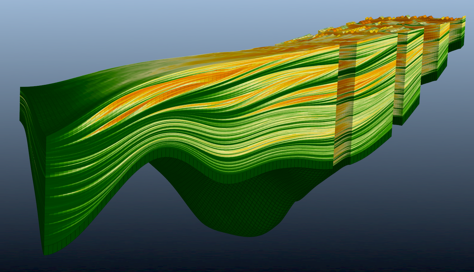Pick the bottom-left corner tip of the model
Image resolution: width=474 pixels, height=272 pixels.
[45, 253]
